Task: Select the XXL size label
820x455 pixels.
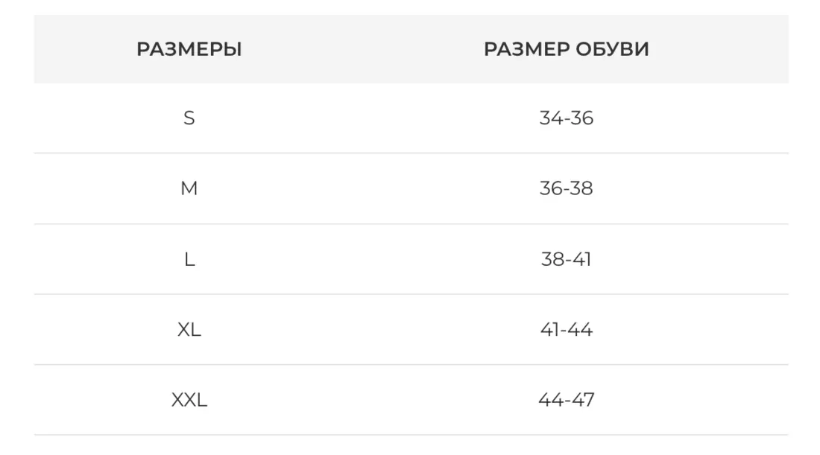Action: 189,400
